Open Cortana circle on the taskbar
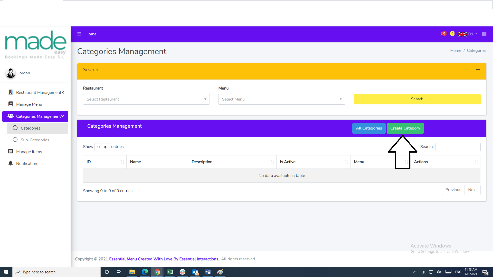The image size is (493, 277). pyautogui.click(x=107, y=272)
